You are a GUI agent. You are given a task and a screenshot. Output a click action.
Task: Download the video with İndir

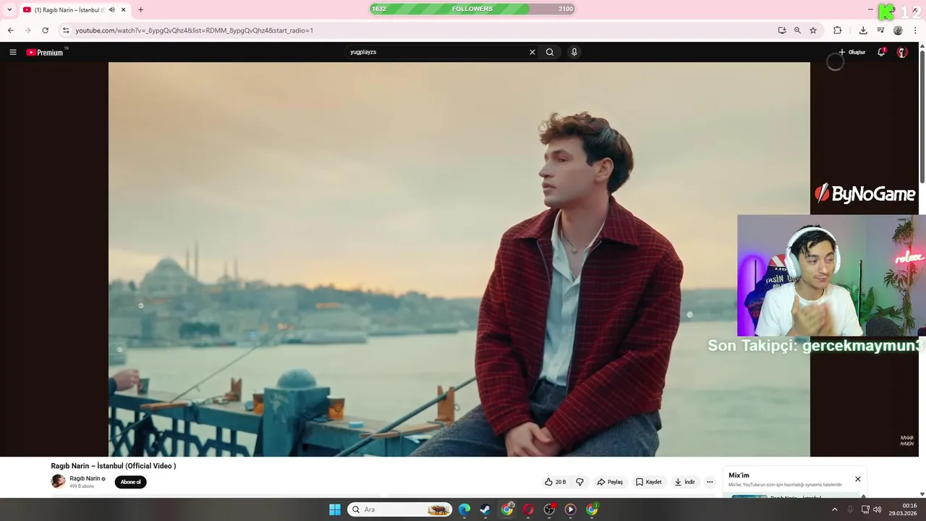(x=684, y=482)
